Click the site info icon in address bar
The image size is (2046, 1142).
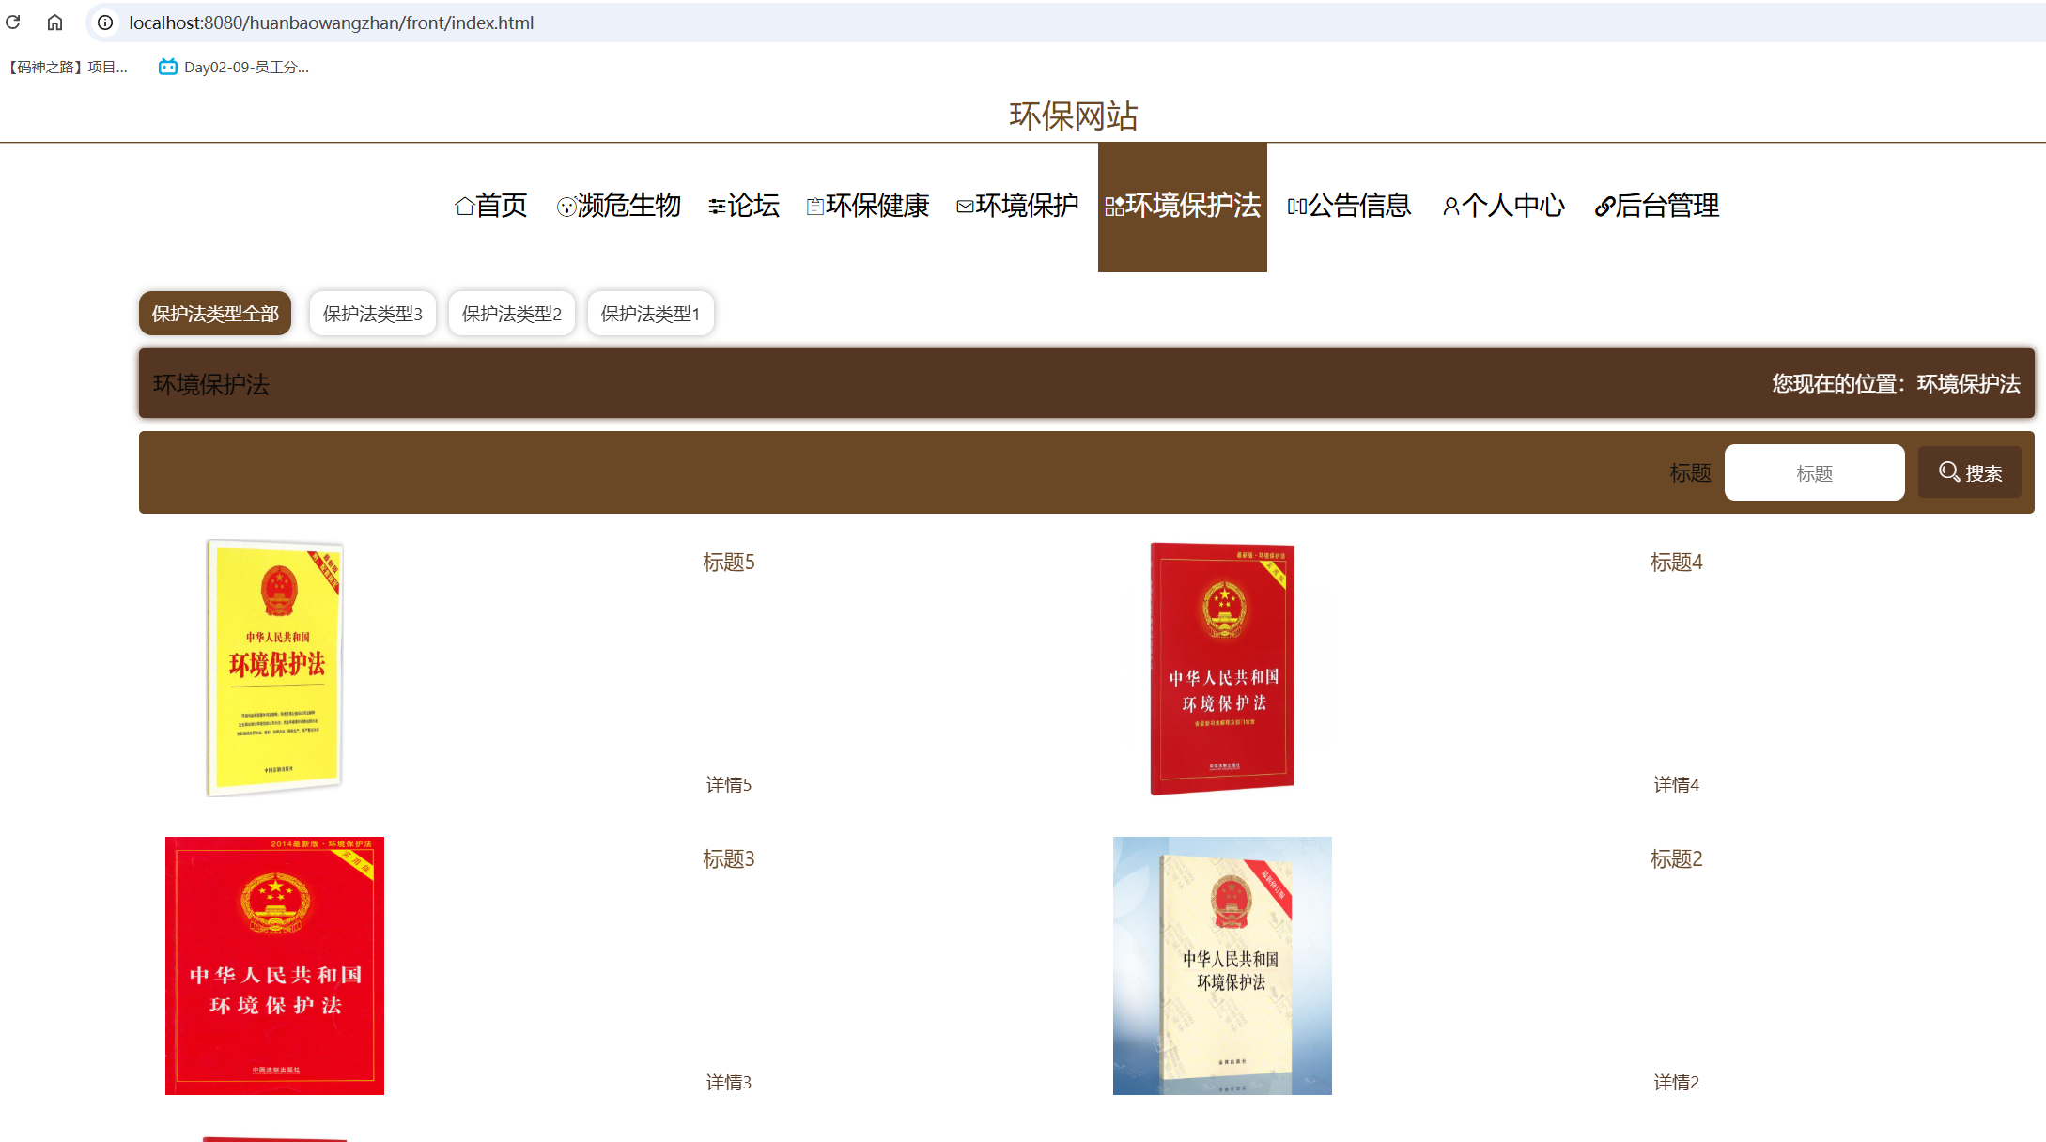coord(106,23)
